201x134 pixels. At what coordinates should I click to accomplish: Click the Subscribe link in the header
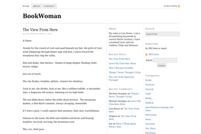point(171,6)
